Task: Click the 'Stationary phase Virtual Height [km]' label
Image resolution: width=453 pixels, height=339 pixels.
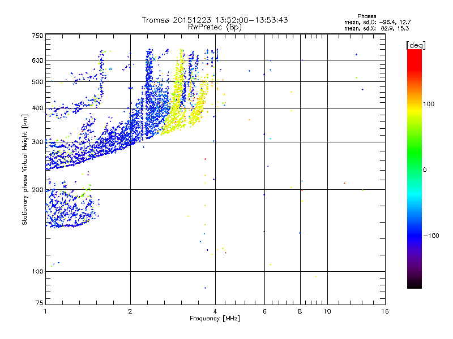Action: pyautogui.click(x=24, y=169)
